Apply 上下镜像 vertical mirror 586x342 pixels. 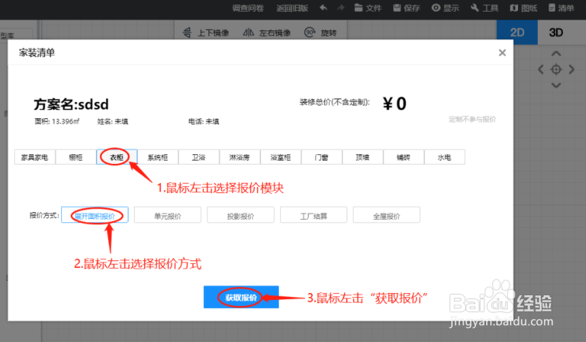coord(205,33)
